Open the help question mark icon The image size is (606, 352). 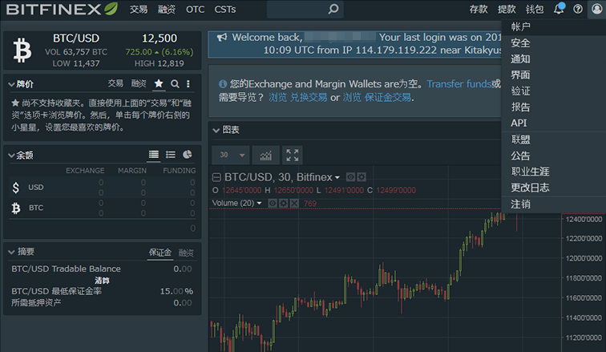coord(578,9)
